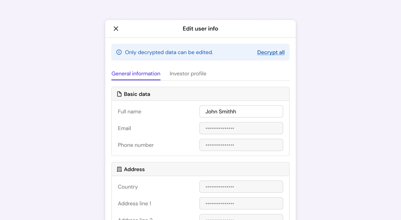Click the info icon in the banner
401x220 pixels.
[x=119, y=52]
